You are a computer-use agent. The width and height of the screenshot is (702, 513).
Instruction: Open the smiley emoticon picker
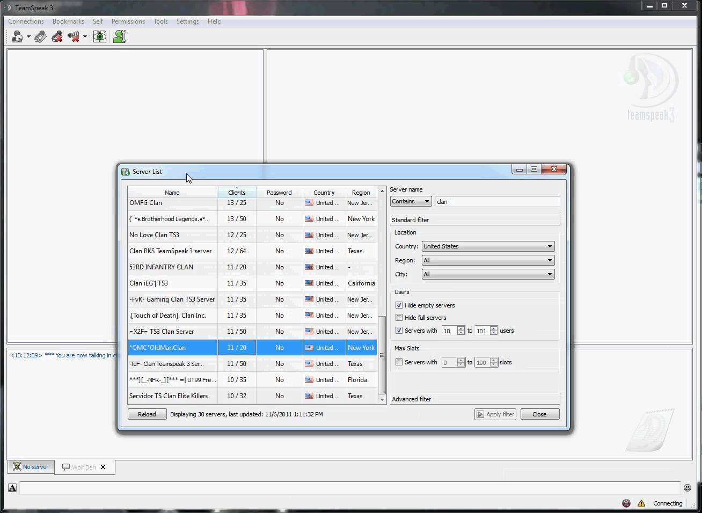pos(687,488)
